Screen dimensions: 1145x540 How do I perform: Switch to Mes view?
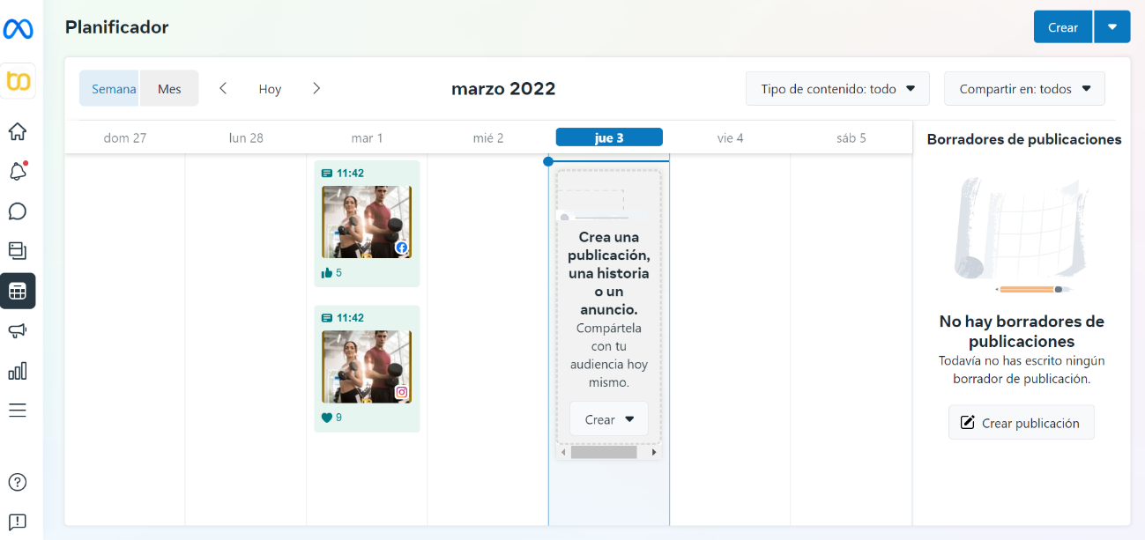click(x=169, y=89)
